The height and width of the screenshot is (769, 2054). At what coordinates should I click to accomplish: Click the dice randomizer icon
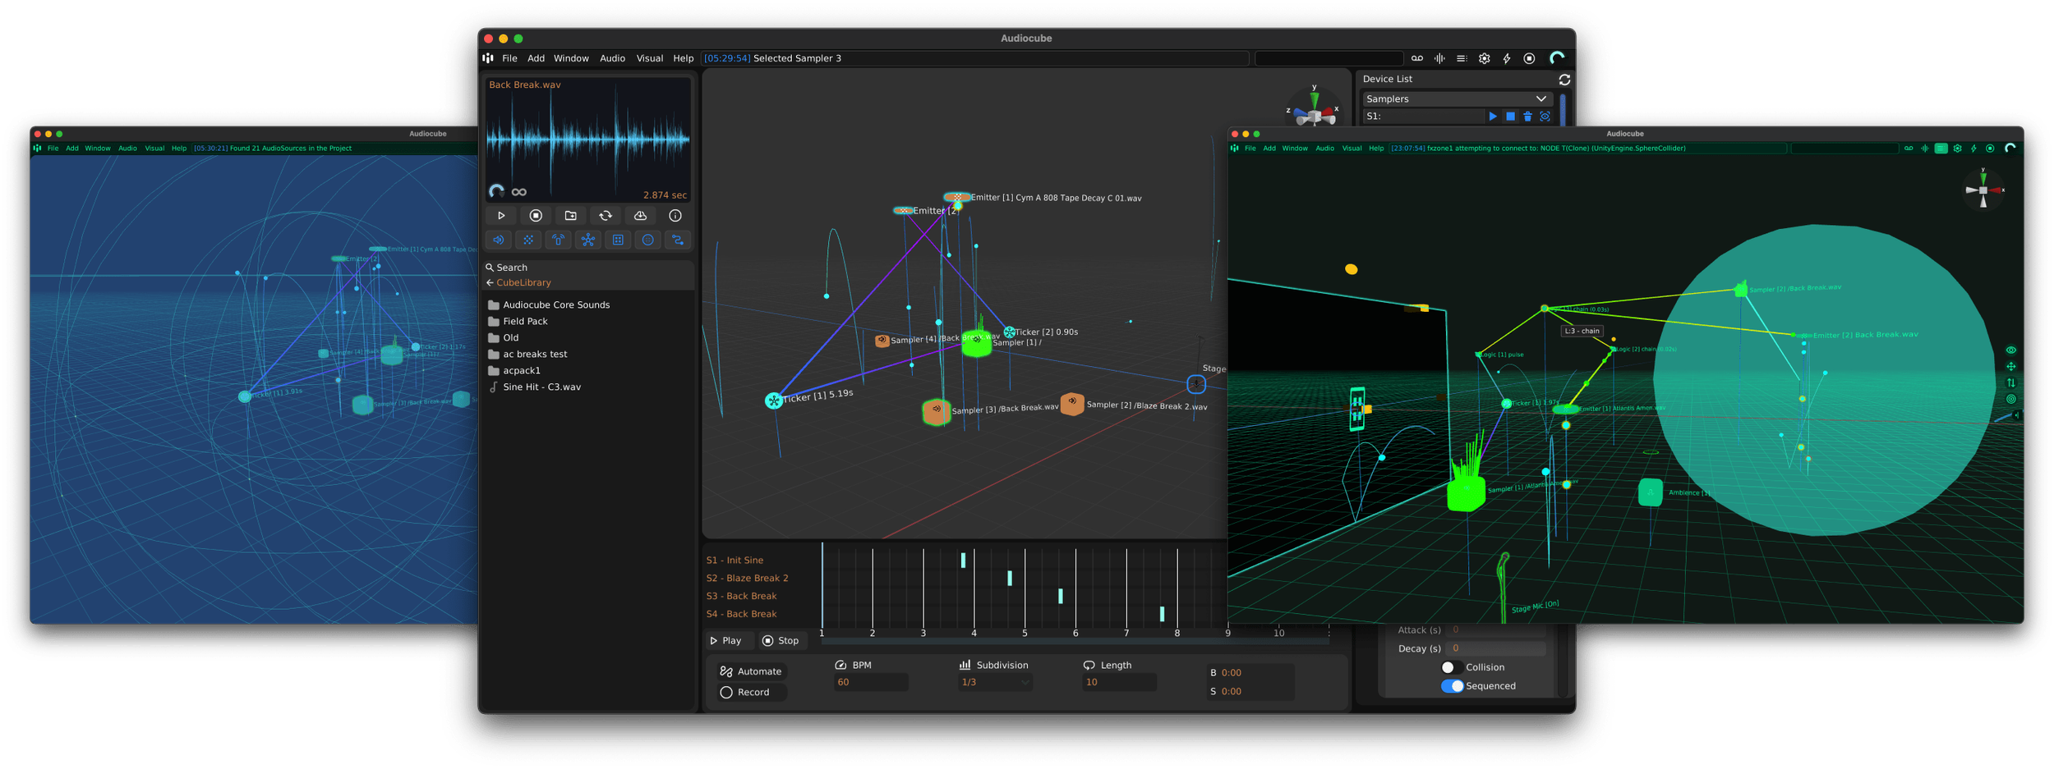click(x=618, y=240)
